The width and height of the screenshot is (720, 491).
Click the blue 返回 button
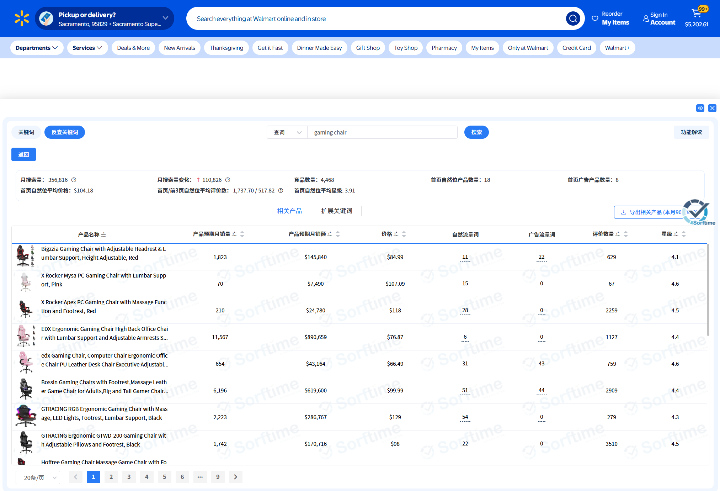[x=23, y=154]
